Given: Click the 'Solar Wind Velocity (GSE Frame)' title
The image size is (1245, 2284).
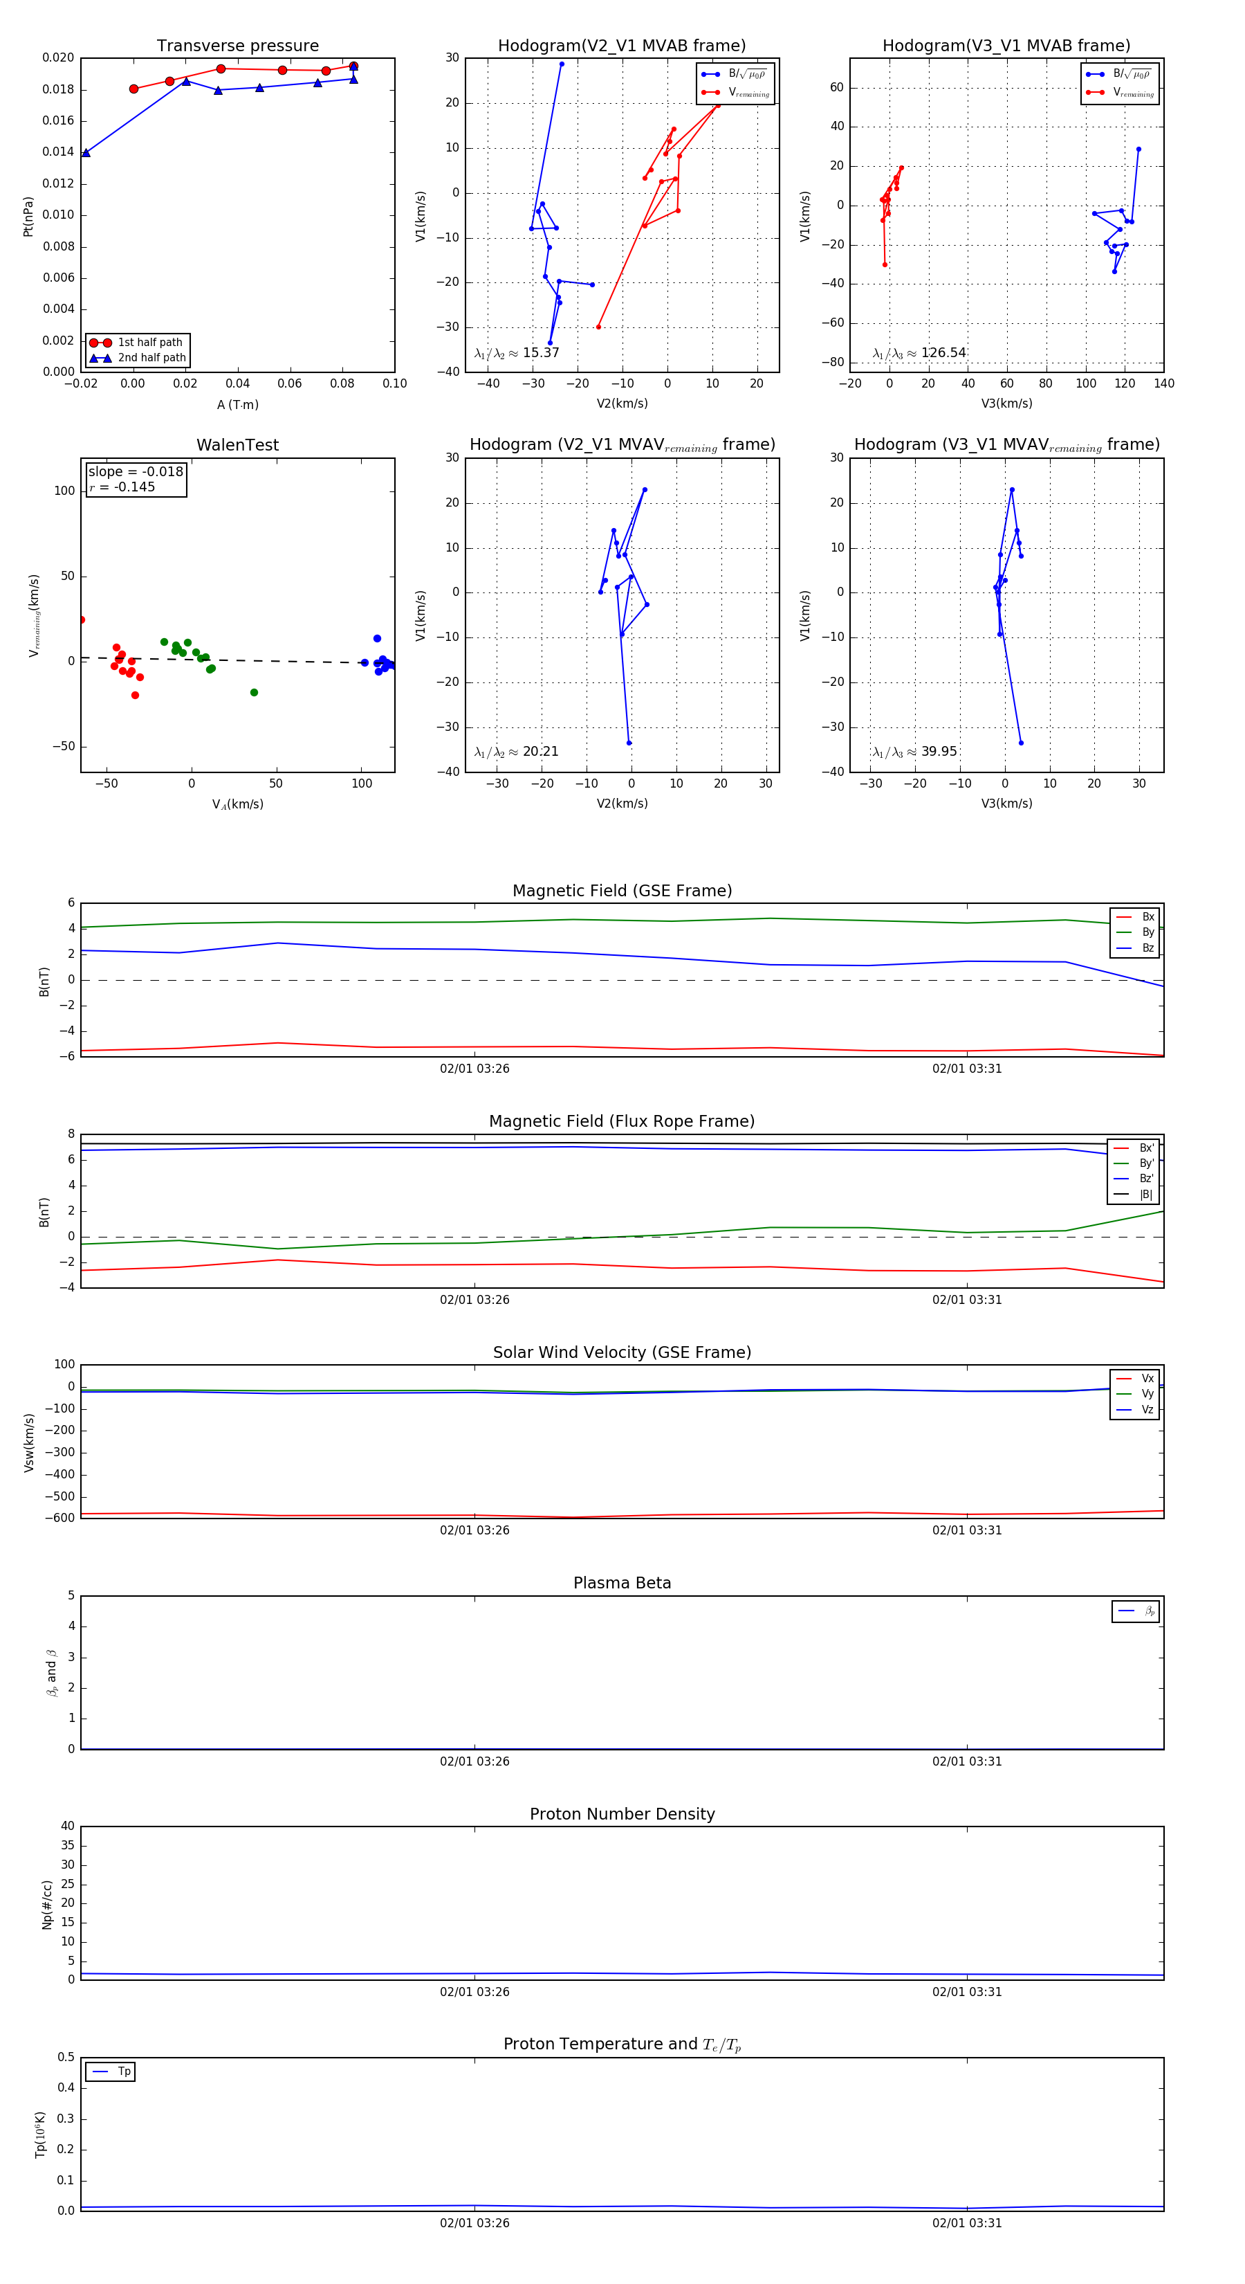Looking at the screenshot, I should tap(622, 1353).
